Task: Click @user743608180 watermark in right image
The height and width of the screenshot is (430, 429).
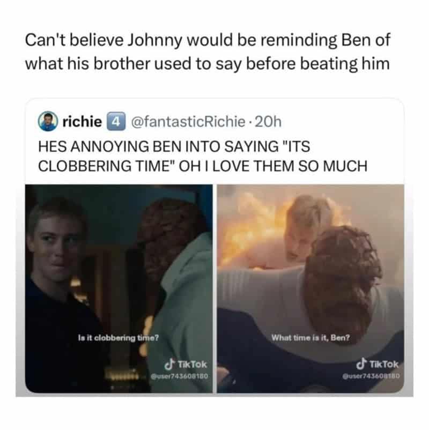Action: (x=371, y=376)
